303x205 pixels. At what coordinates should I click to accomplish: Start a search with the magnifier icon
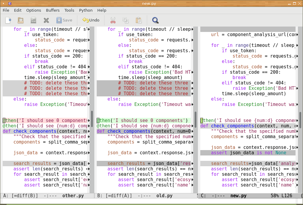coord(155,20)
